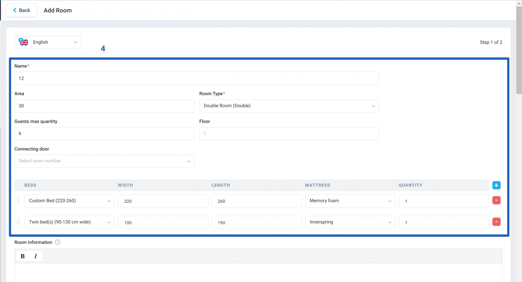This screenshot has height=282, width=522.
Task: Open the Memory foam mattress dropdown
Action: coord(350,201)
